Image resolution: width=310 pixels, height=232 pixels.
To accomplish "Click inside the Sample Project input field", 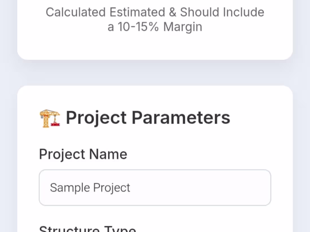I will click(x=155, y=187).
